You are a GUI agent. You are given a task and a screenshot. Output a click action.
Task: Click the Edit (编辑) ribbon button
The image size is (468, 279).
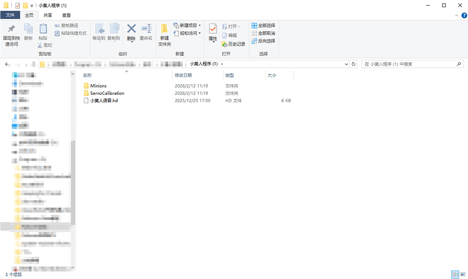click(229, 36)
